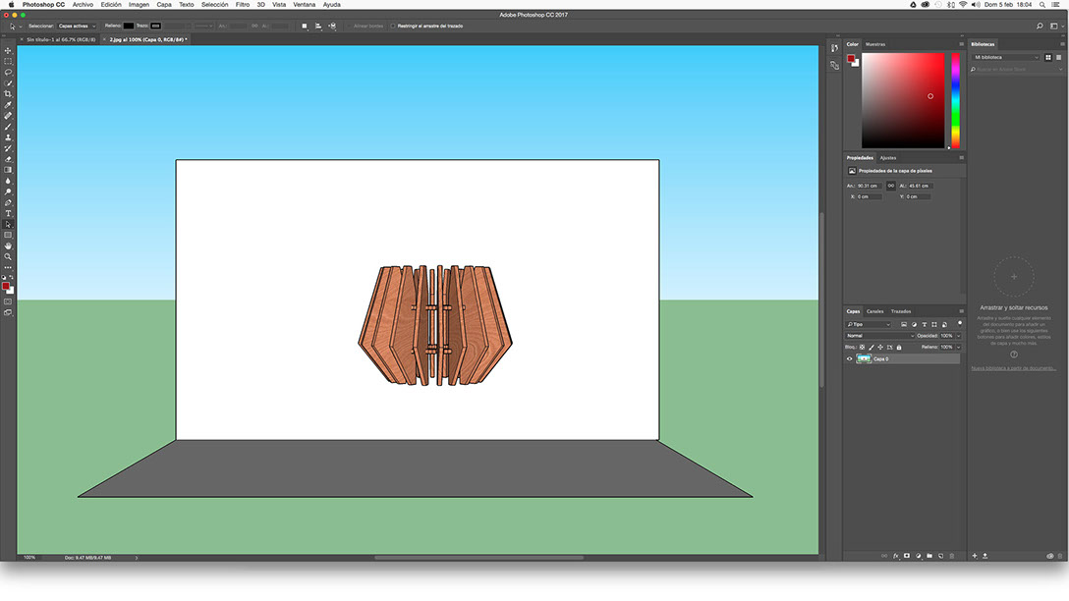
Task: Expand the Mi biblioteca dropdown
Action: click(x=1006, y=58)
